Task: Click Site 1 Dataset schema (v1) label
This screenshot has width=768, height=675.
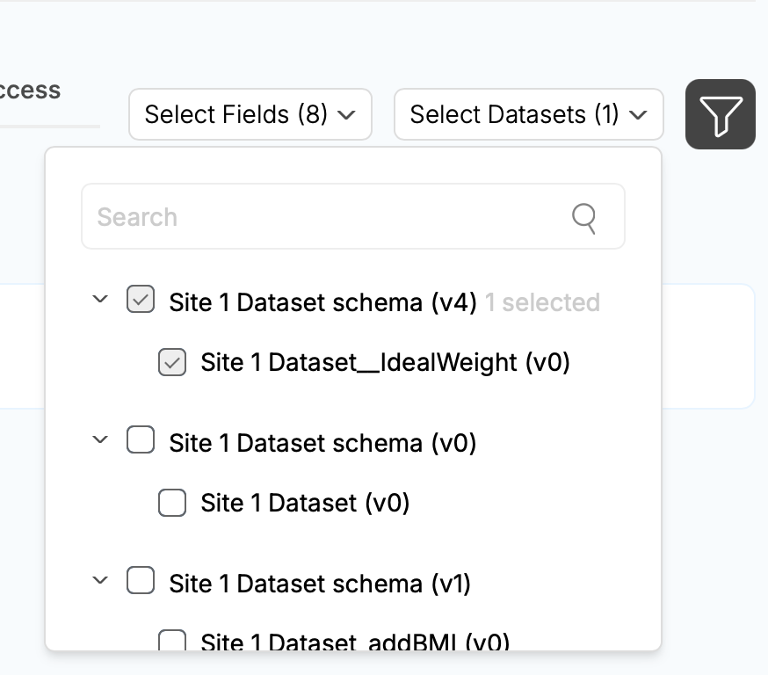Action: point(320,584)
